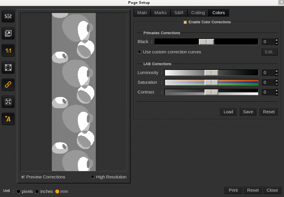Click the fit-to-frame square icon
The height and width of the screenshot is (197, 284).
(x=8, y=68)
